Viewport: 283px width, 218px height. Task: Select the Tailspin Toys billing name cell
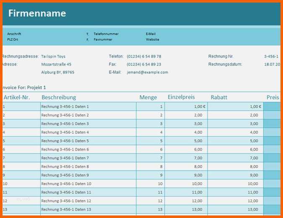[x=53, y=57]
